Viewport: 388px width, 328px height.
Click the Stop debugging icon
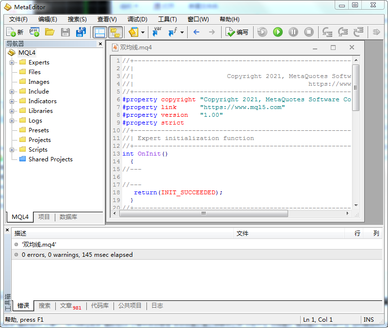[309, 32]
